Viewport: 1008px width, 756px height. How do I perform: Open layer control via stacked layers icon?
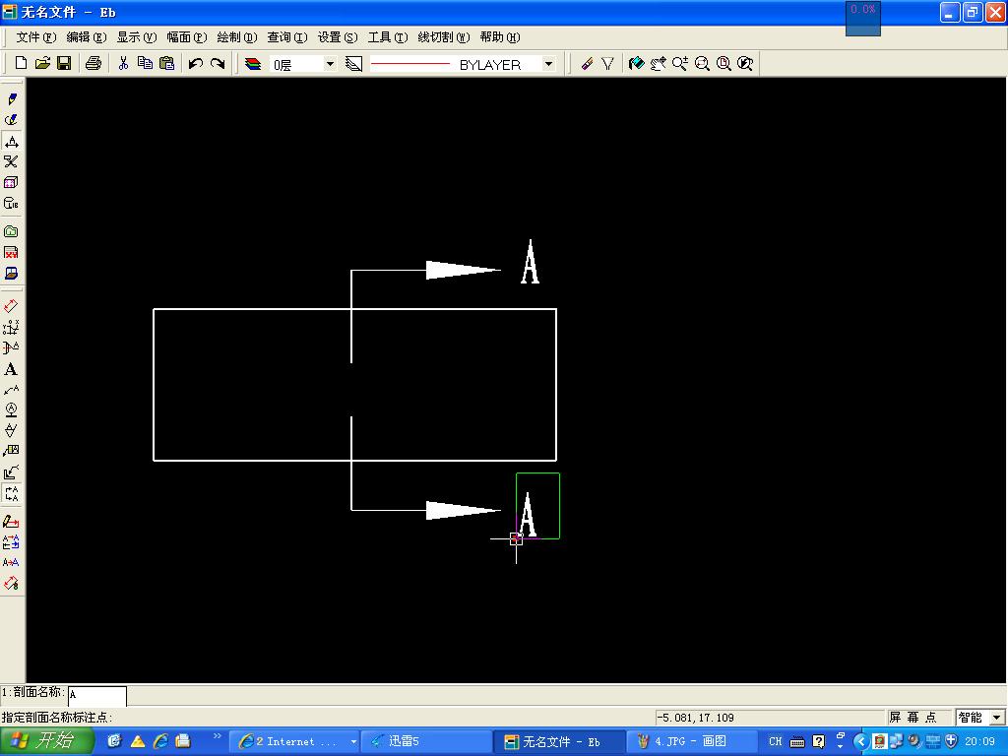coord(253,64)
